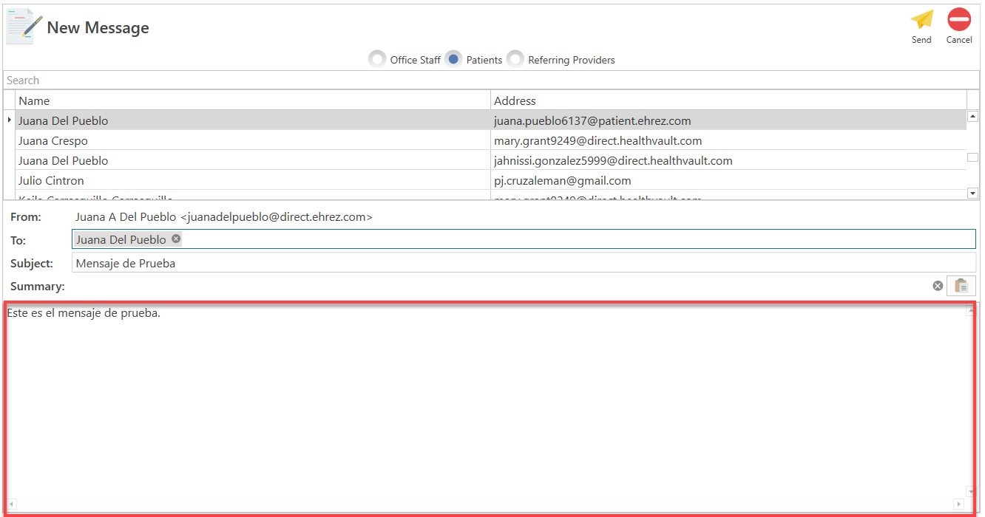Remove Juana Del Pueblo from the To field
The image size is (985, 517).
pyautogui.click(x=176, y=239)
